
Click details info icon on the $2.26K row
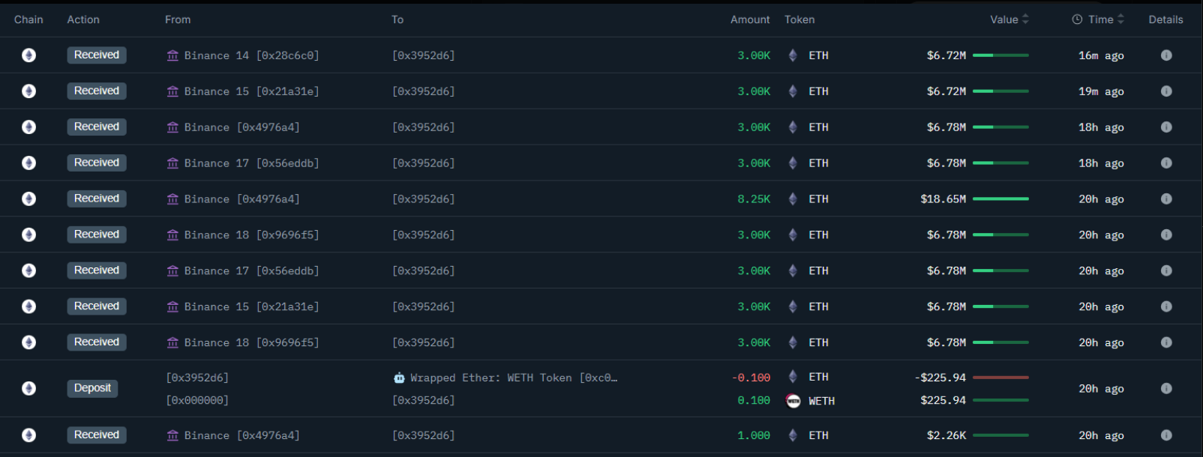[1166, 435]
